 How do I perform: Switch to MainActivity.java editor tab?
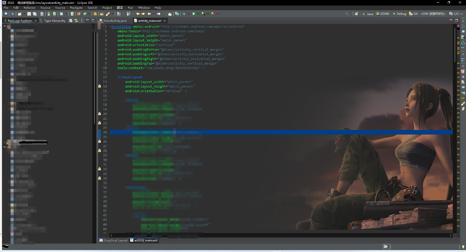113,21
